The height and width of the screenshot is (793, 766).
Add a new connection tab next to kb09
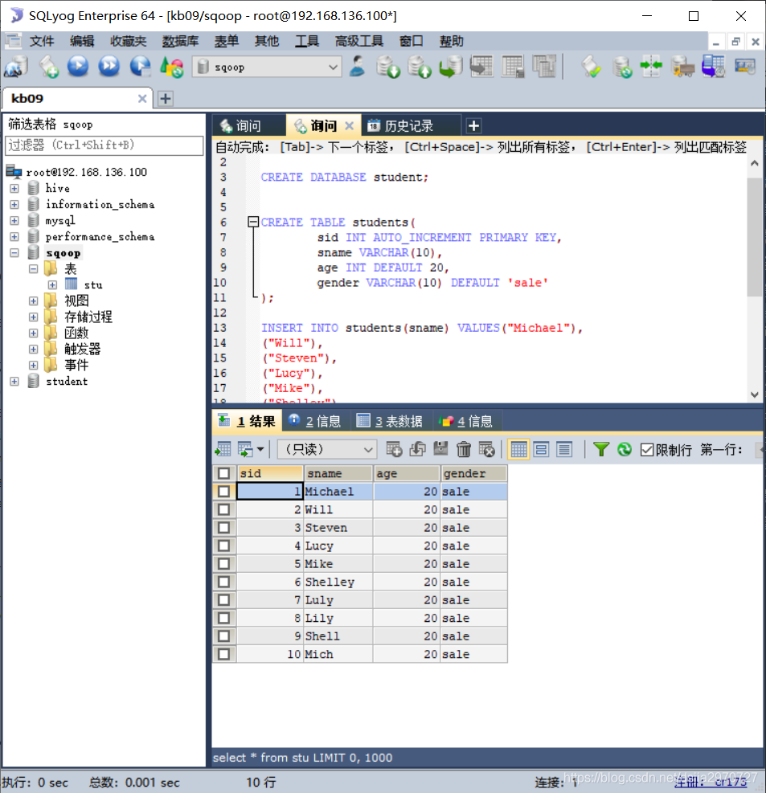[166, 98]
